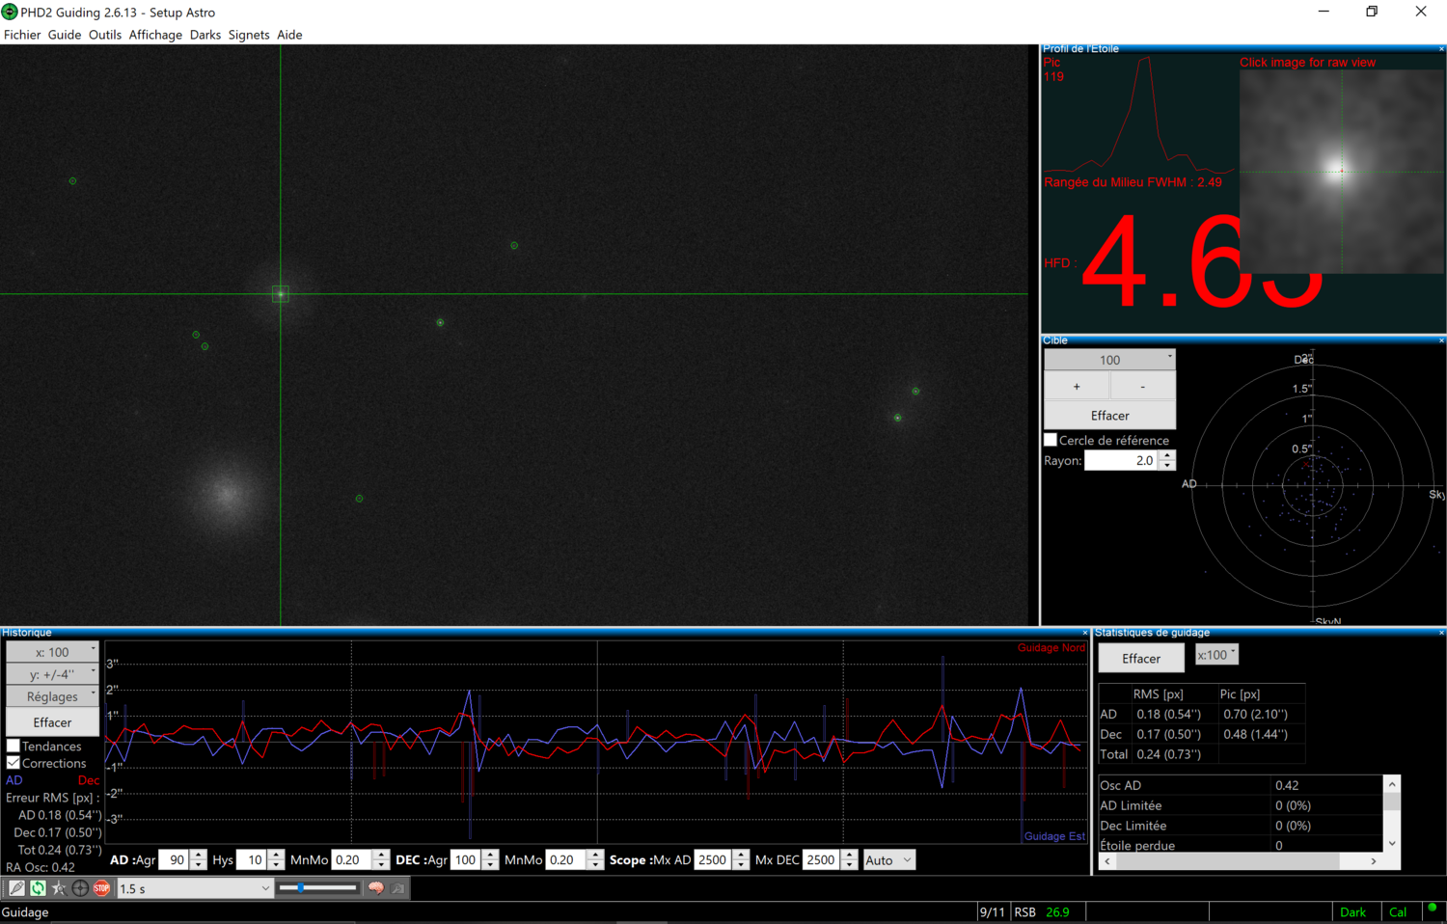Click the selected guide star box in the image
This screenshot has height=924, width=1447.
coord(281,293)
